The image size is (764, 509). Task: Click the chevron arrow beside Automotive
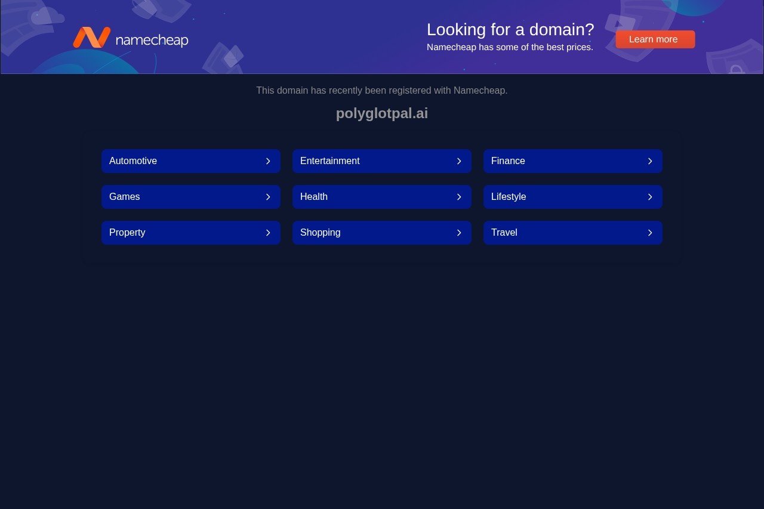click(x=268, y=161)
